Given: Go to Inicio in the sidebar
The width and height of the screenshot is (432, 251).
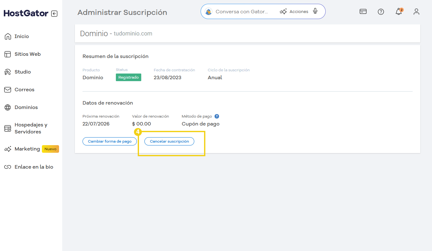Looking at the screenshot, I should [x=22, y=36].
